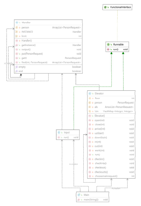The height and width of the screenshot is (206, 141).
Task: Click the method icon beside work(int)
Action: pyautogui.click(x=90, y=150)
